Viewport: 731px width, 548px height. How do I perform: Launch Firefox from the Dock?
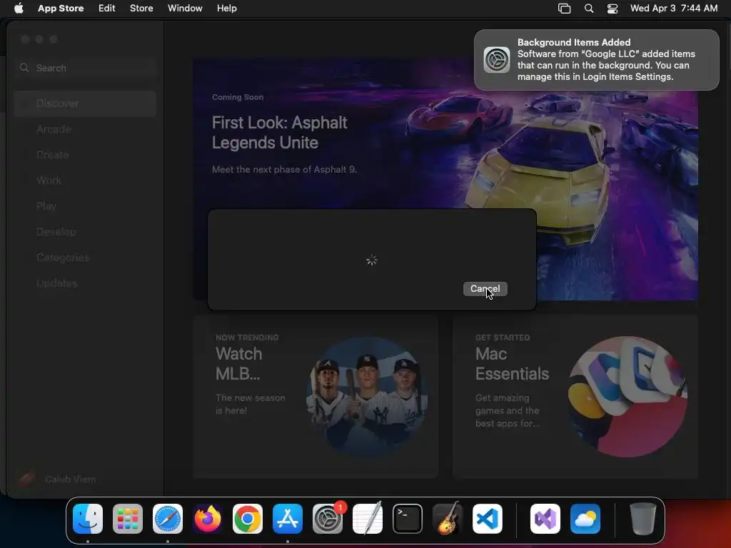208,519
